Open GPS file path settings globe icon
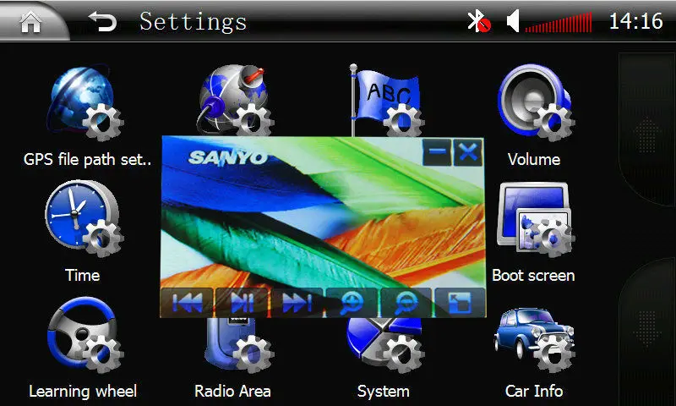This screenshot has width=676, height=406. pyautogui.click(x=85, y=103)
